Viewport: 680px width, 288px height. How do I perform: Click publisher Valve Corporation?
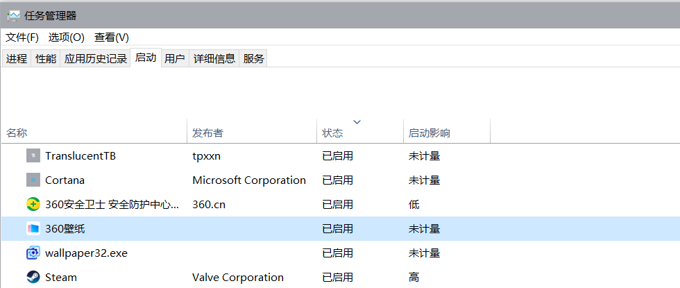click(237, 277)
